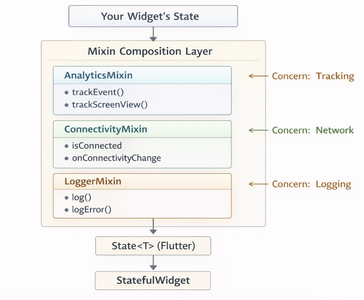Click the logError() method entry
This screenshot has height=300, width=364.
pyautogui.click(x=92, y=209)
